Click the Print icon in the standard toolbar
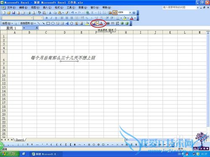The image size is (210, 157). (x=29, y=13)
